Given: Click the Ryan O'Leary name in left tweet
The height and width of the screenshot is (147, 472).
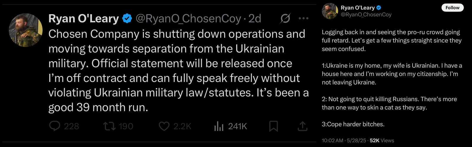Looking at the screenshot, I should (83, 19).
